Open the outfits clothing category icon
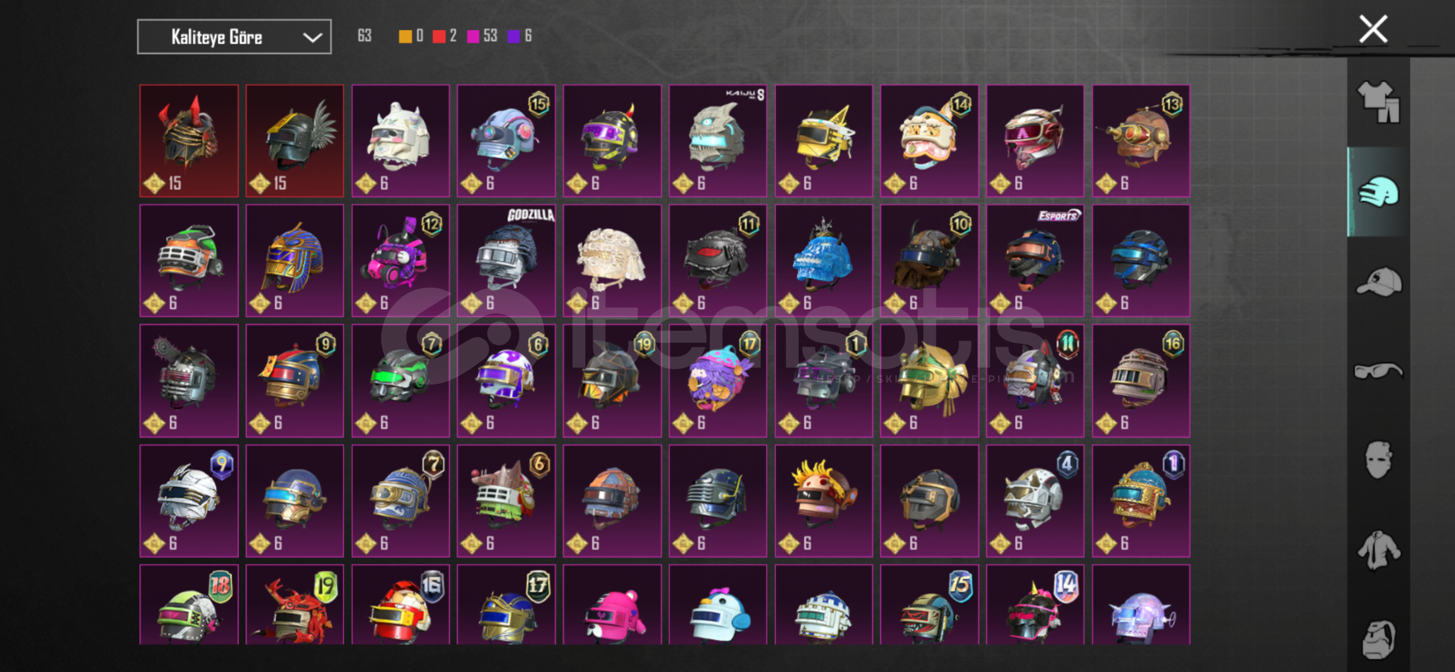The image size is (1455, 672). tap(1378, 102)
